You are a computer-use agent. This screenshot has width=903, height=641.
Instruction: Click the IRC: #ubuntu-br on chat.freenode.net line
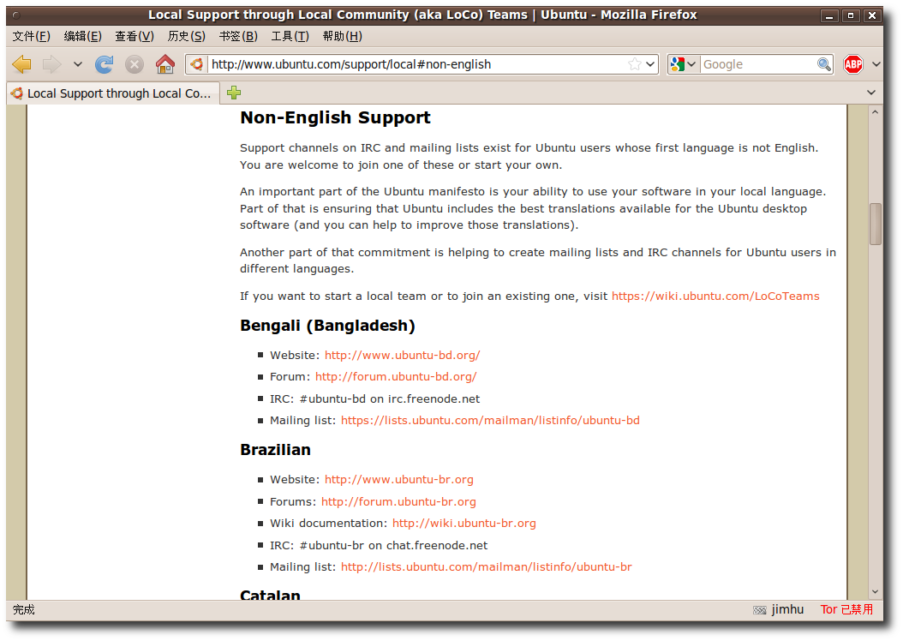tap(379, 545)
